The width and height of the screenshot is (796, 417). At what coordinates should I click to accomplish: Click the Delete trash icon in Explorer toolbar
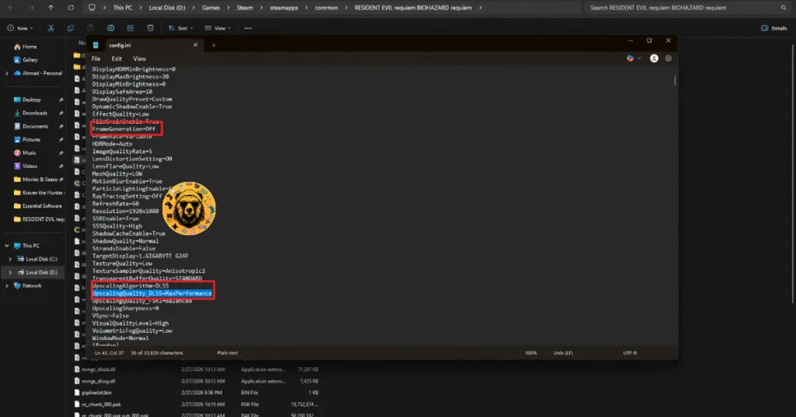[x=151, y=28]
